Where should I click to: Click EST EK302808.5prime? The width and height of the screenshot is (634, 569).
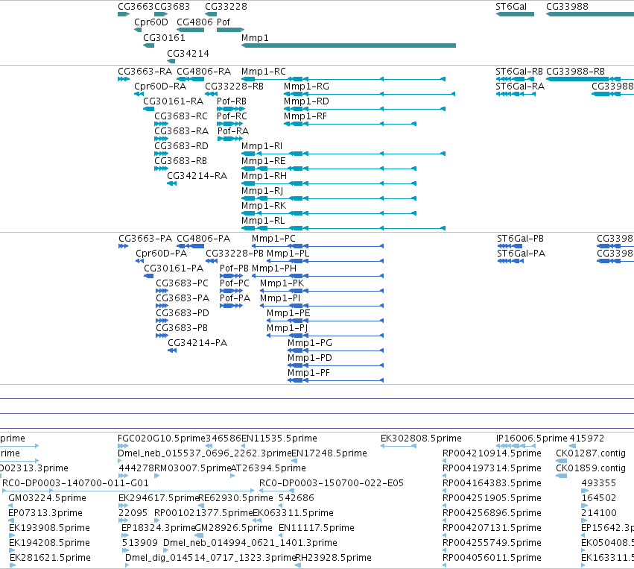(x=399, y=446)
